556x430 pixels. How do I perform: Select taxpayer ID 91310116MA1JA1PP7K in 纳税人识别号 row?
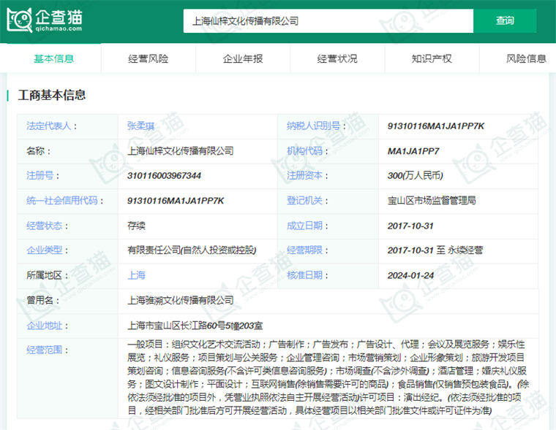click(436, 126)
